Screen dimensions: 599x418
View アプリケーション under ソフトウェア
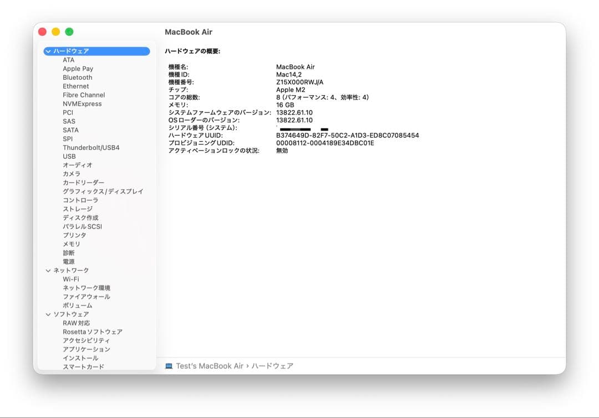click(85, 349)
